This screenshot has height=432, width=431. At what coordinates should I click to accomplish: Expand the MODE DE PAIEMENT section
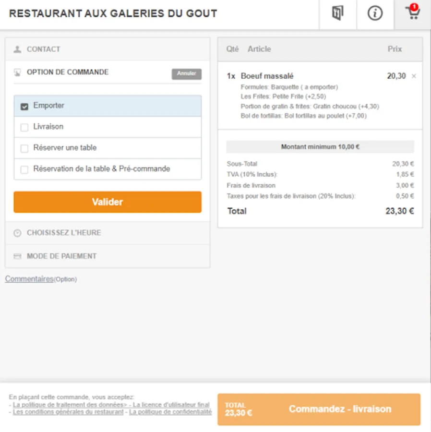click(x=61, y=256)
